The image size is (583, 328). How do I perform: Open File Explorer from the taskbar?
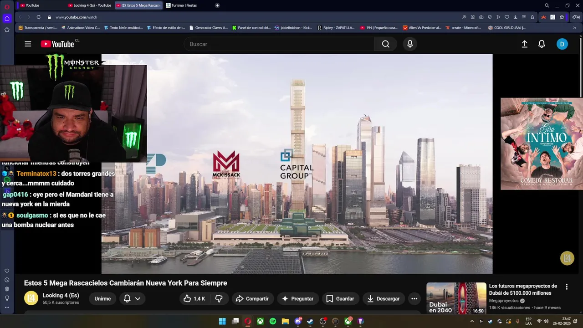pyautogui.click(x=285, y=321)
